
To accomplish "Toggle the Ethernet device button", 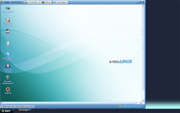I will coord(46,2).
